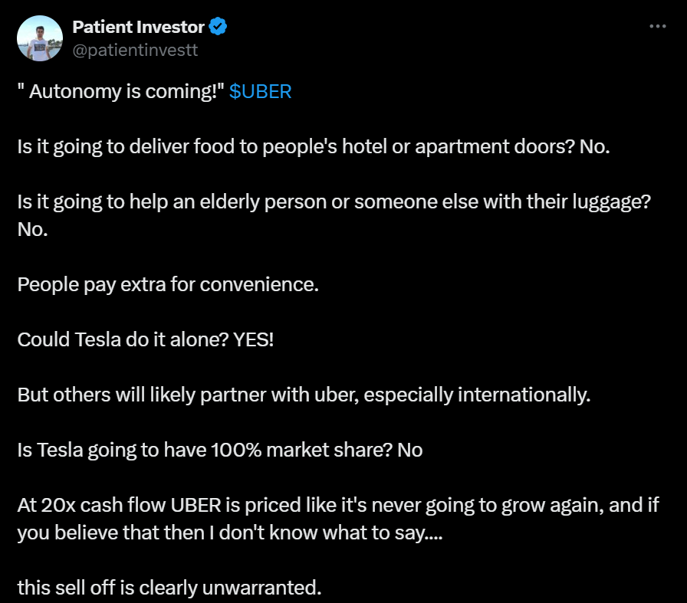This screenshot has height=603, width=687.
Task: Click the line about partnering with uber internationally
Action: [x=304, y=394]
